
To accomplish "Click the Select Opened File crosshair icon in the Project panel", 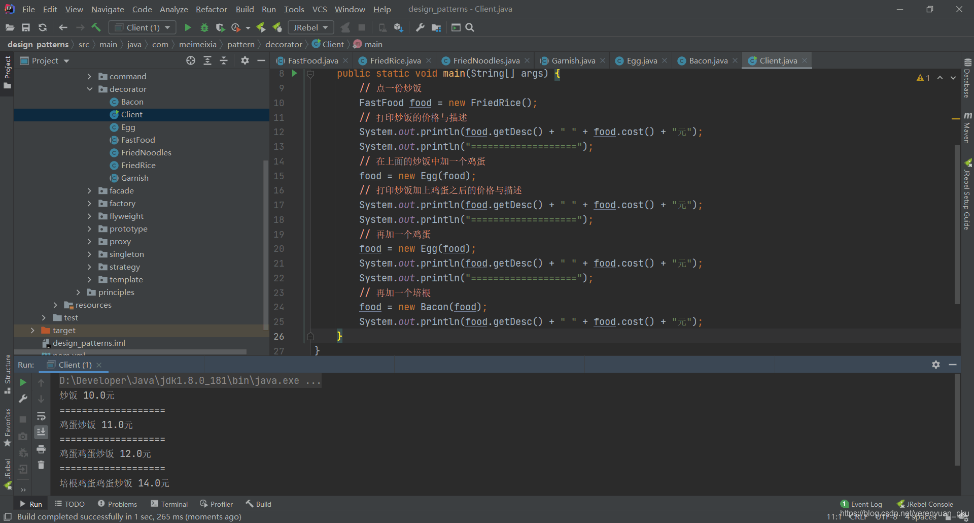I will pos(191,60).
